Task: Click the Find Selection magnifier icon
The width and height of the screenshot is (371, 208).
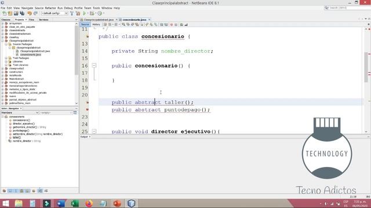Action: [x=123, y=24]
